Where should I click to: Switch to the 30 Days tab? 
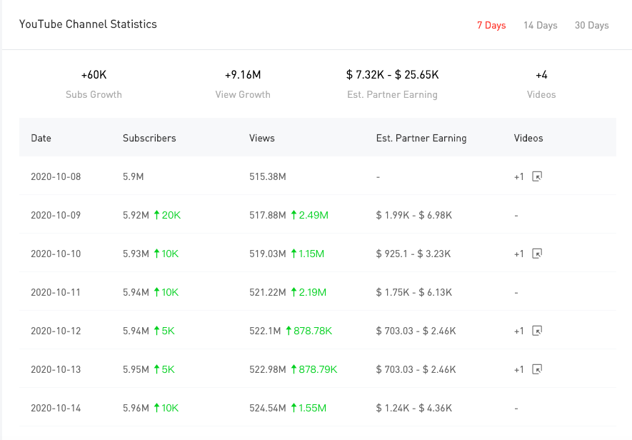click(591, 25)
